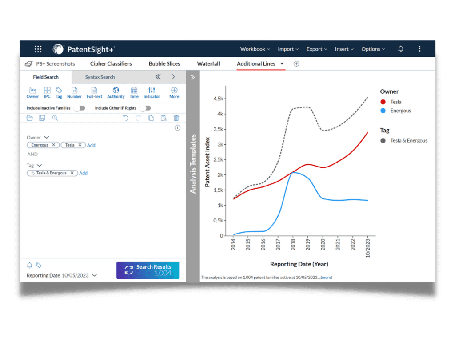This screenshot has width=455, height=341.
Task: Open the Waterfall tab
Action: [208, 64]
